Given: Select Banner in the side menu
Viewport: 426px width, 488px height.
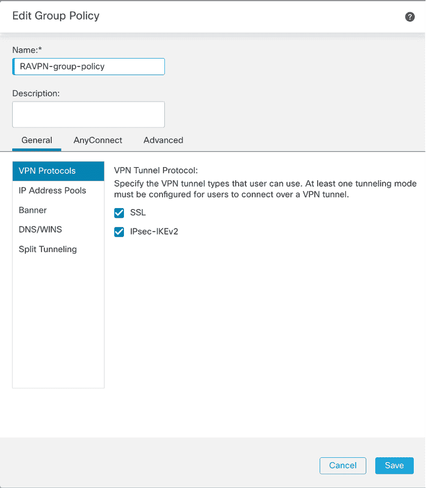Looking at the screenshot, I should tap(58, 210).
